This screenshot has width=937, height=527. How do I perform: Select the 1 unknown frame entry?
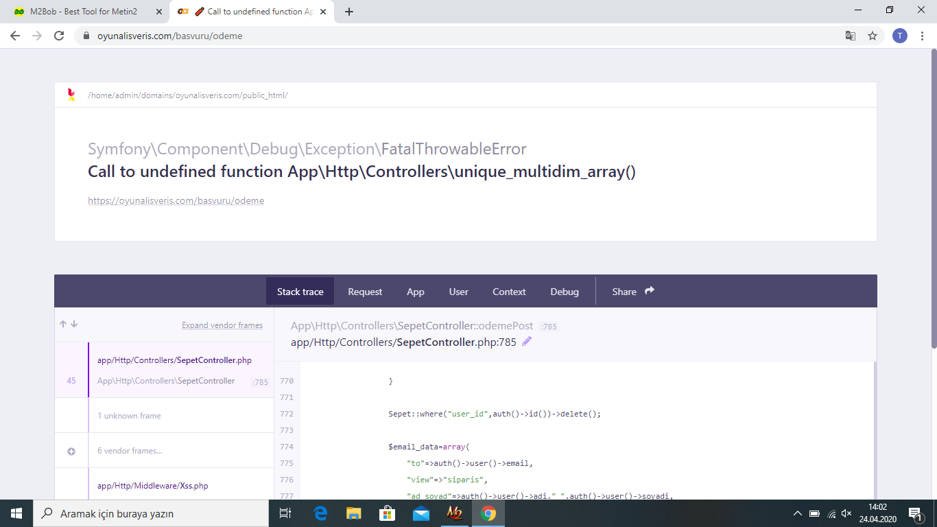(x=165, y=415)
